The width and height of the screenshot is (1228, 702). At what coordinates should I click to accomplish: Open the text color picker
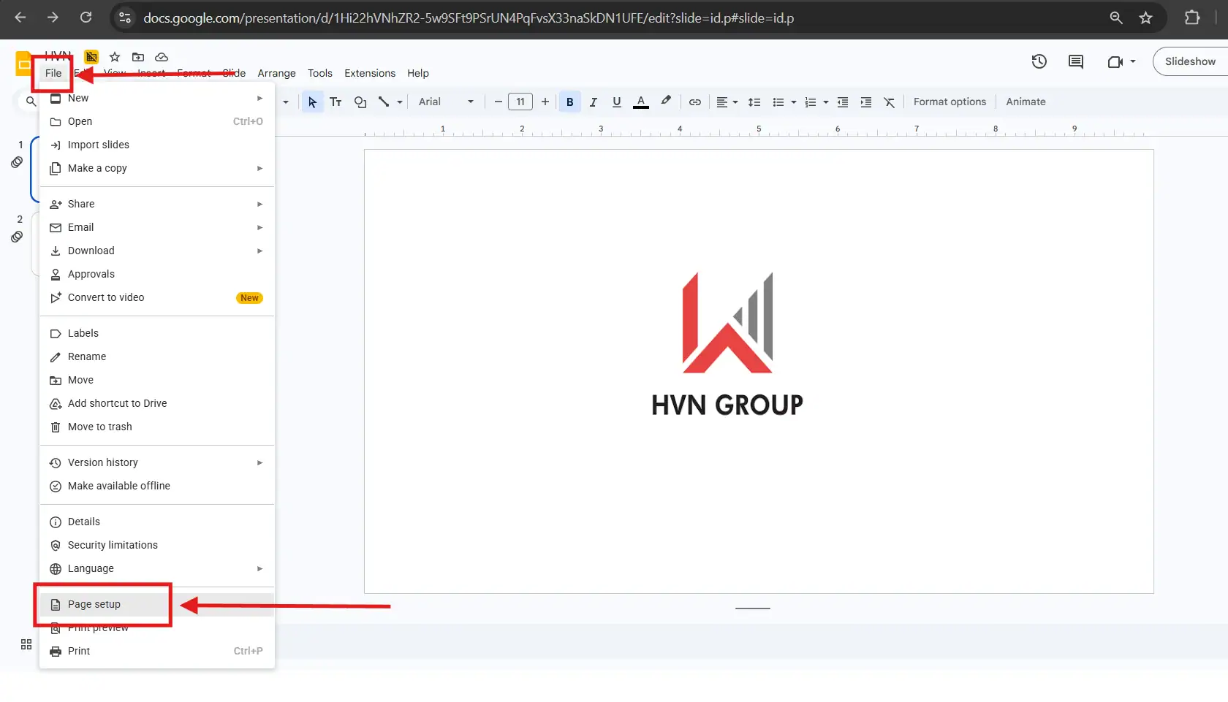(640, 102)
